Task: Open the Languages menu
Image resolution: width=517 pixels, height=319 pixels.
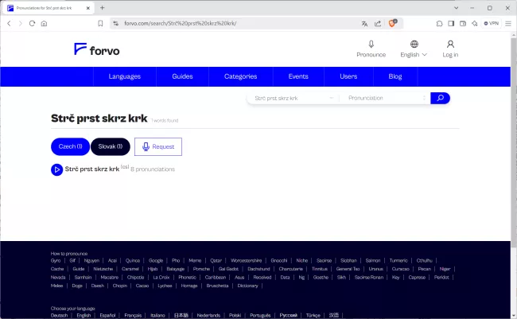Action: coord(125,76)
